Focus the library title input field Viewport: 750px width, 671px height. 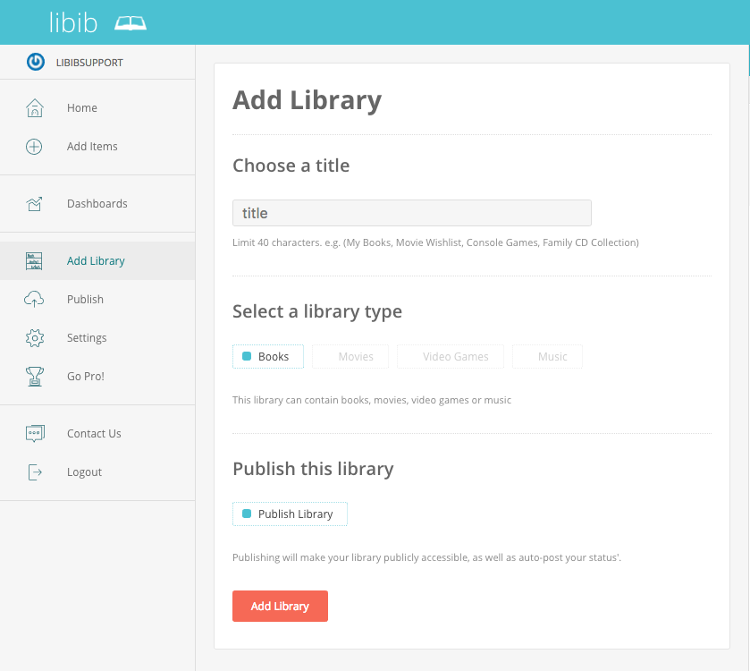tap(411, 214)
